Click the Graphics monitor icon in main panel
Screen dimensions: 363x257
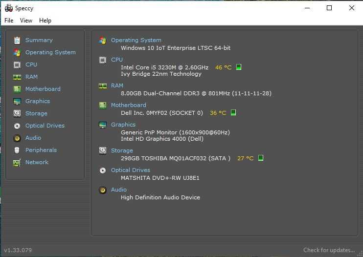tap(103, 125)
